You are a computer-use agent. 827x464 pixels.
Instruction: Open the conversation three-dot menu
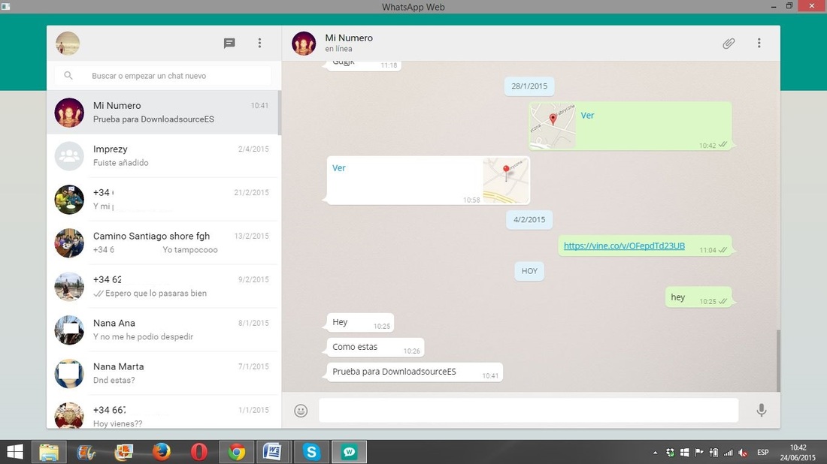pyautogui.click(x=759, y=44)
